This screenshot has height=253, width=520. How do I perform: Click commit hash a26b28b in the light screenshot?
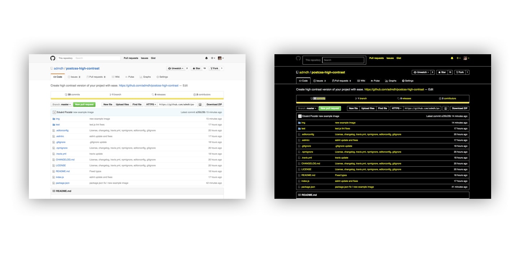click(x=201, y=112)
